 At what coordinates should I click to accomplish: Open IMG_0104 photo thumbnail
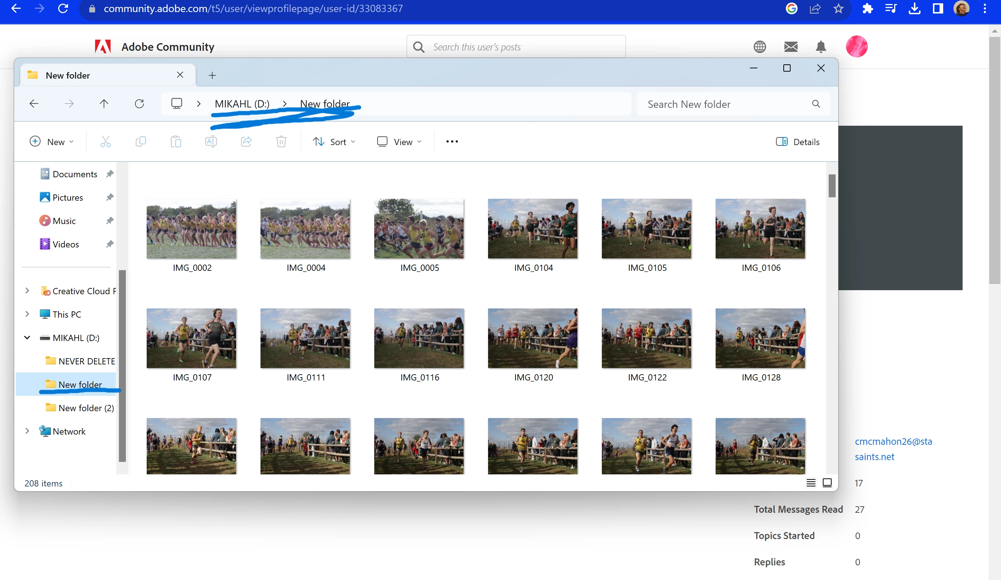[533, 229]
